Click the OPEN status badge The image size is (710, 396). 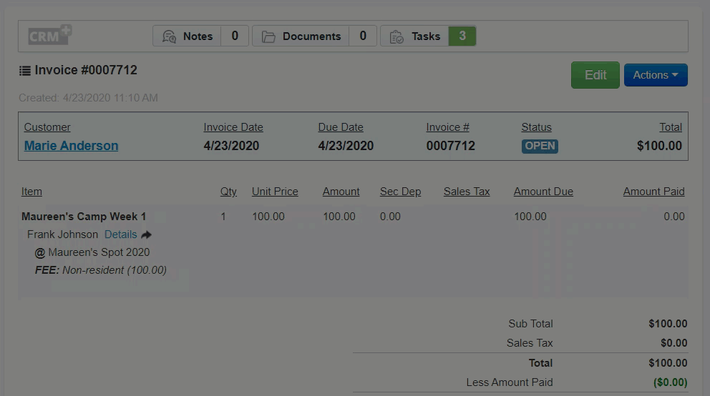point(540,146)
